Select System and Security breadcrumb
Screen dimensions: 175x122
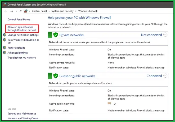pos(62,11)
